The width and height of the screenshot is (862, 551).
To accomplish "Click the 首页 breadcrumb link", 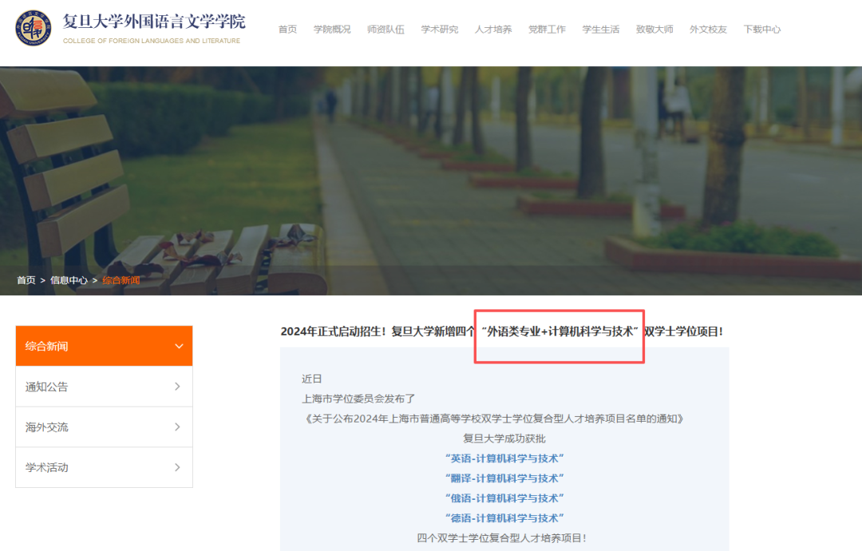I will (26, 280).
